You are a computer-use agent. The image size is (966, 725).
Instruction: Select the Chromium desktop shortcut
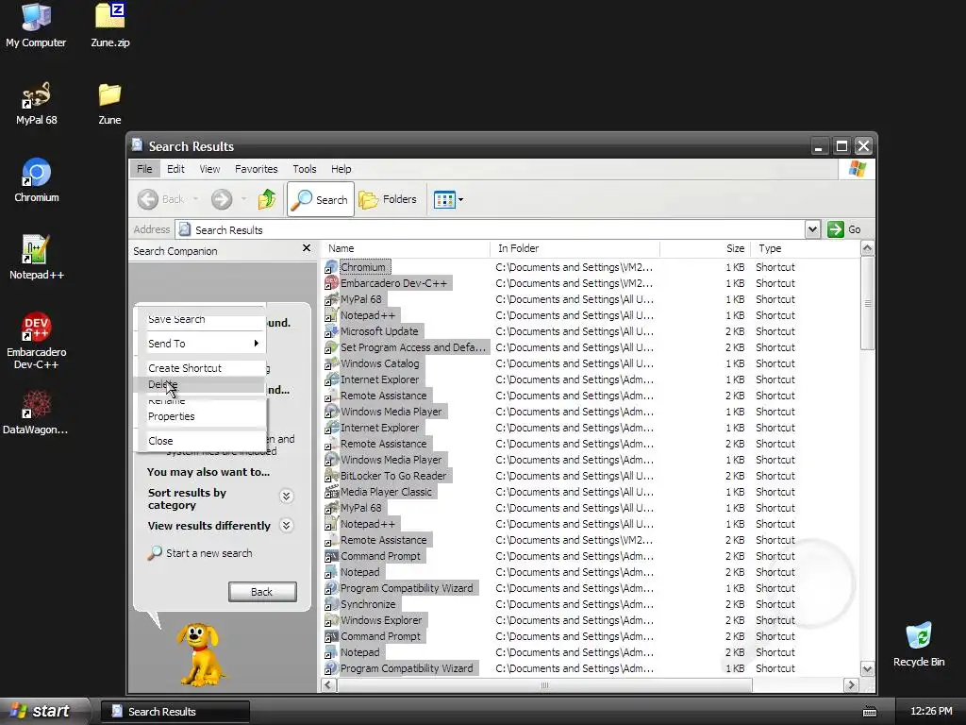[36, 180]
